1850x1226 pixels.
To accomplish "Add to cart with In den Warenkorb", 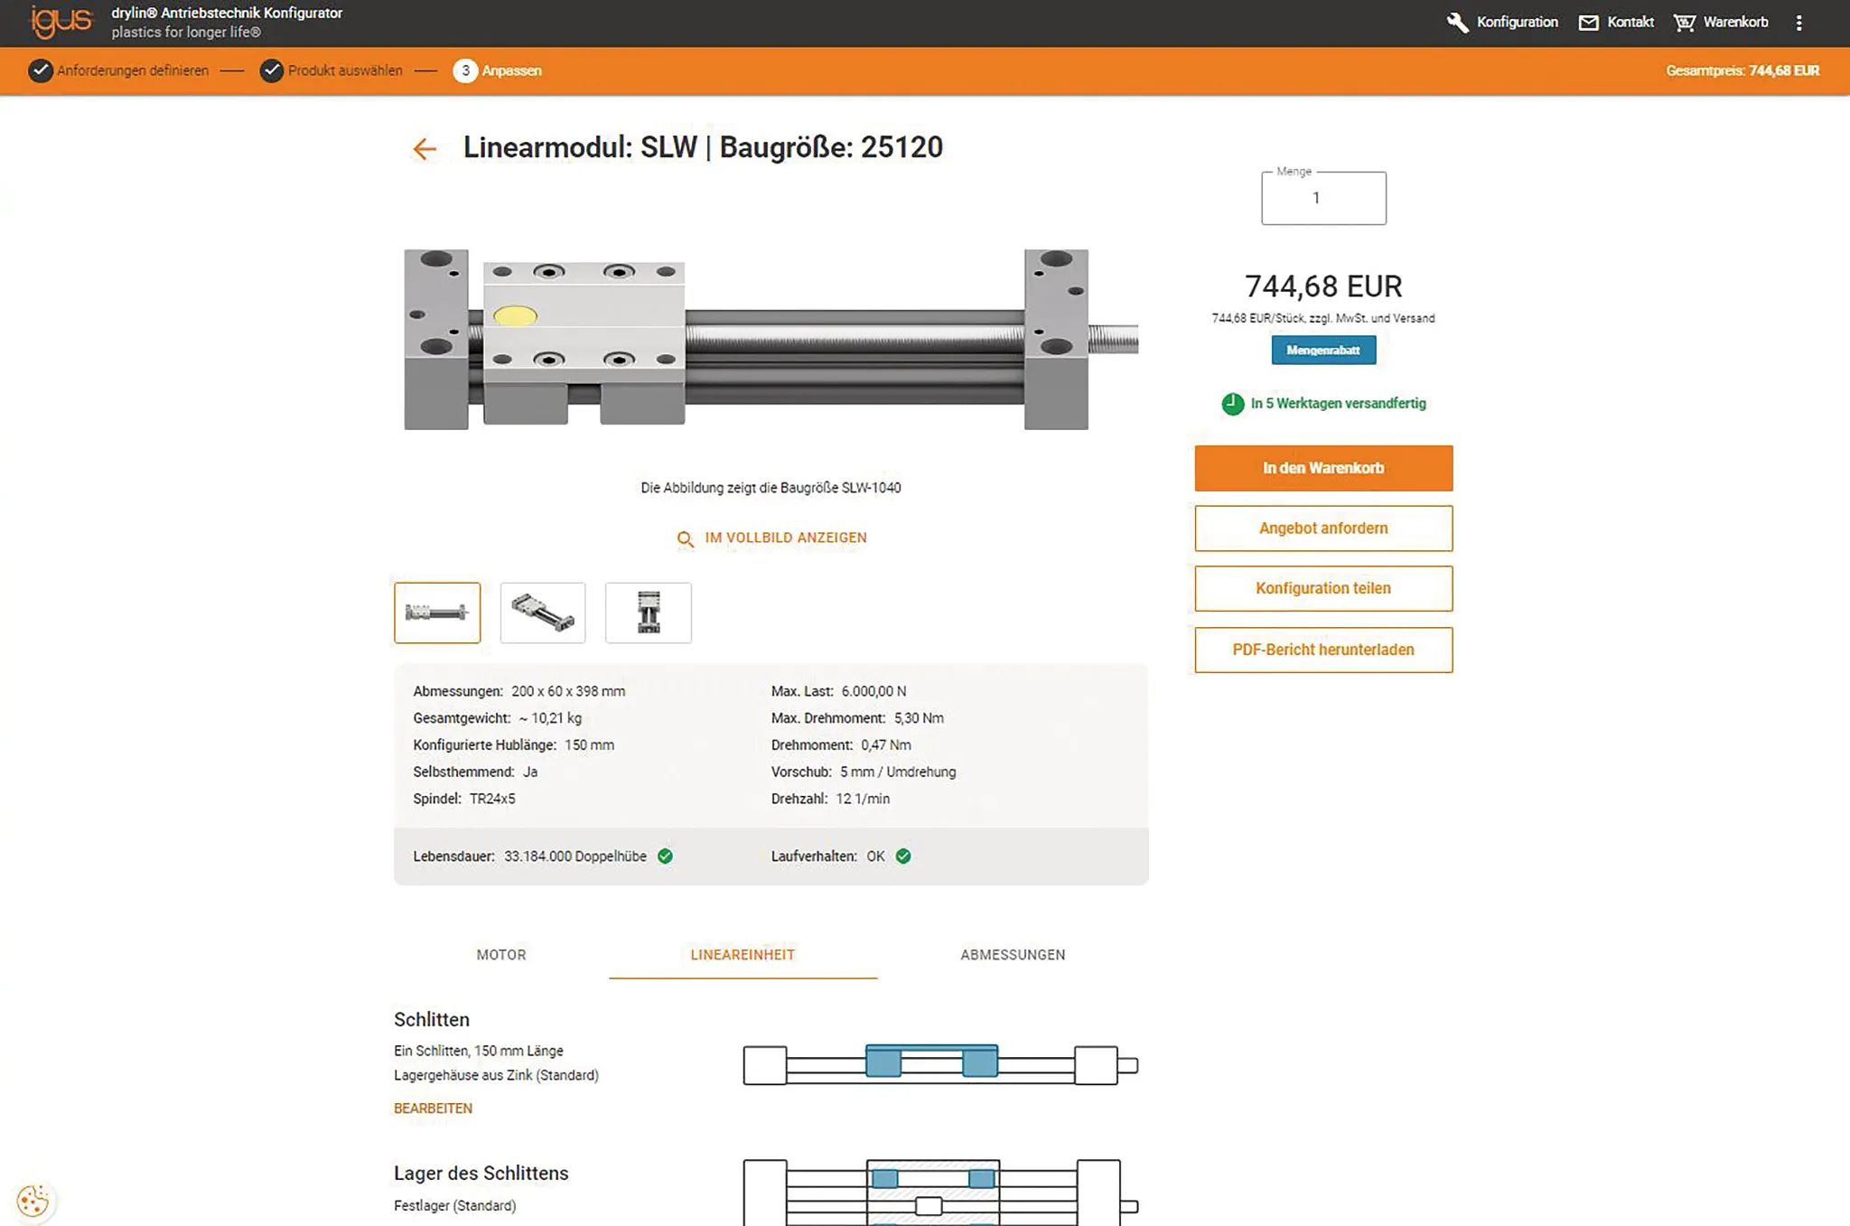I will tap(1323, 468).
